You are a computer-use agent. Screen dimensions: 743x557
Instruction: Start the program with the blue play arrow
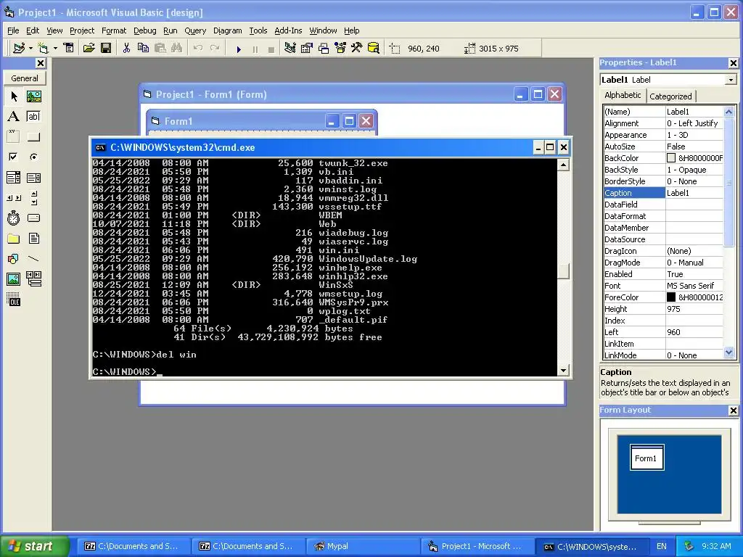[239, 49]
